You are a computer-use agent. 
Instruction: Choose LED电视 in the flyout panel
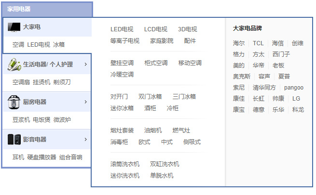click(x=122, y=29)
